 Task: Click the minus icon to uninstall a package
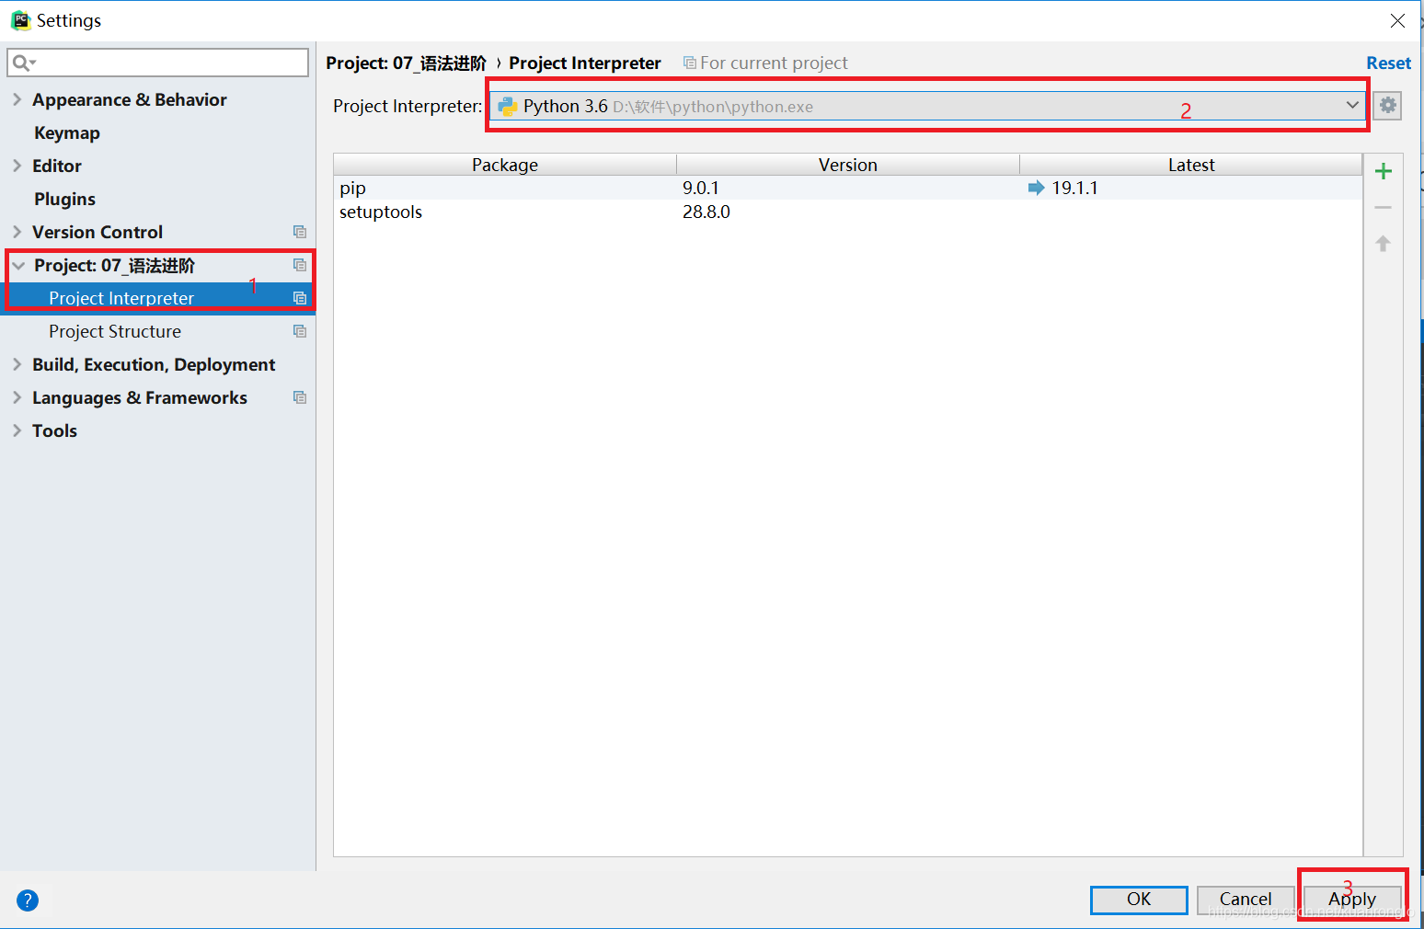1383,206
